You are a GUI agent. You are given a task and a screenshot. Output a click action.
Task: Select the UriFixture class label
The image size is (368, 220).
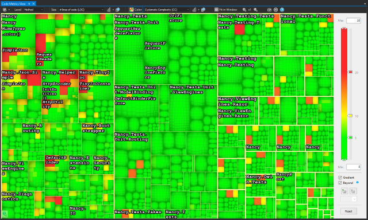click(x=176, y=18)
